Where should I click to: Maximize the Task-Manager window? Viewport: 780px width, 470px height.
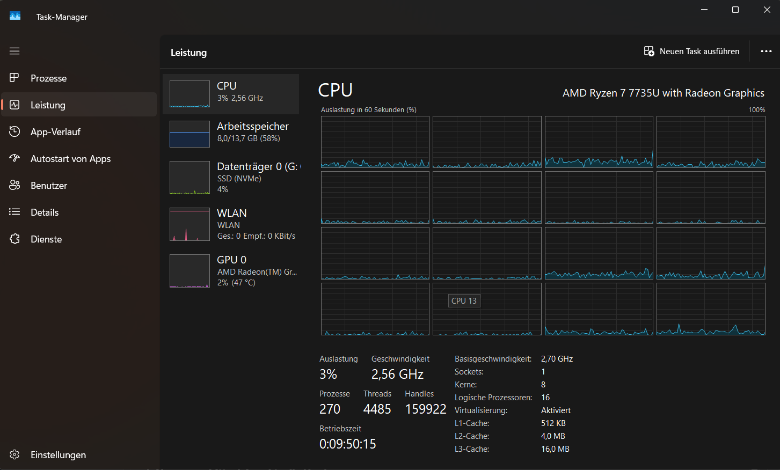pos(735,10)
